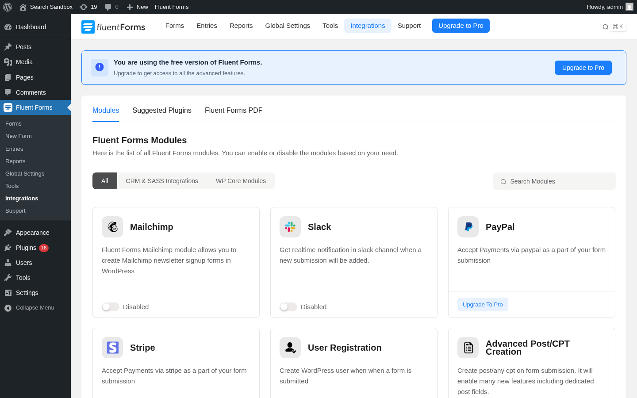Click the User Registration icon
Viewport: 637px width, 398px height.
click(290, 348)
